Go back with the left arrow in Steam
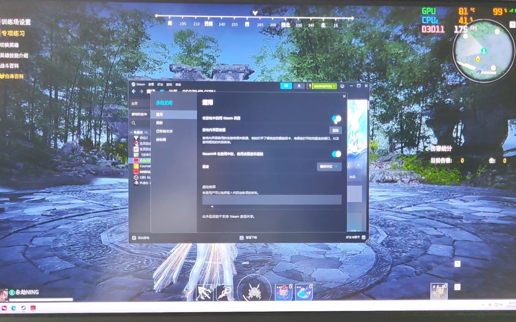Screen dimensions: 516x322 click(x=134, y=92)
